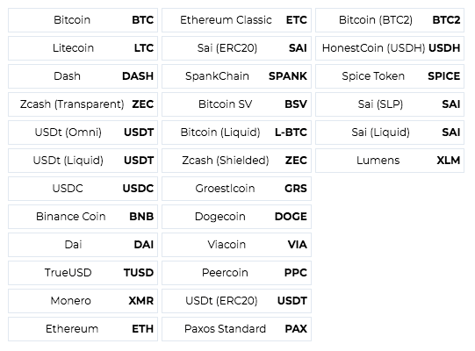Image resolution: width=475 pixels, height=351 pixels.
Task: Choose USDt (Liquid) USDT
Action: [x=83, y=161]
